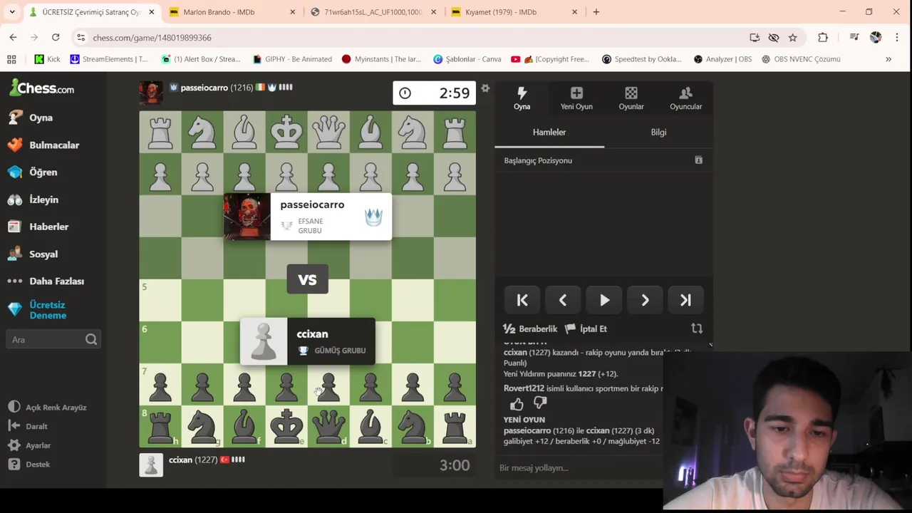This screenshot has height=513, width=912.
Task: Click the Chess.com logo
Action: [42, 88]
